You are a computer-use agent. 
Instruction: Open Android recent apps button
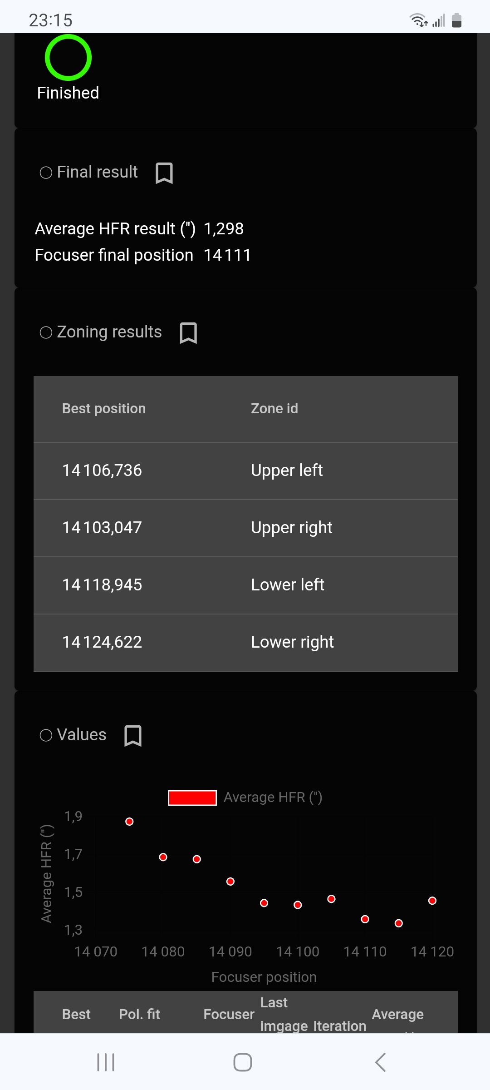coord(106,1062)
